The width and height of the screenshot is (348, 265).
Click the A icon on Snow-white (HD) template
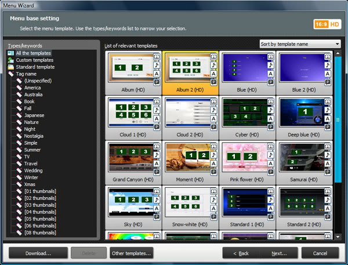(213, 208)
